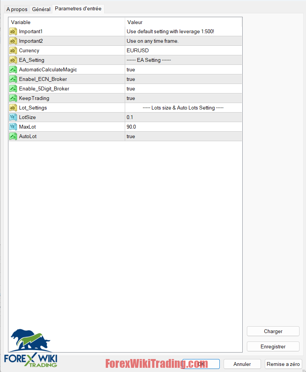Click the boolean icon beside Enable_5Digit_Broker

(x=13, y=89)
